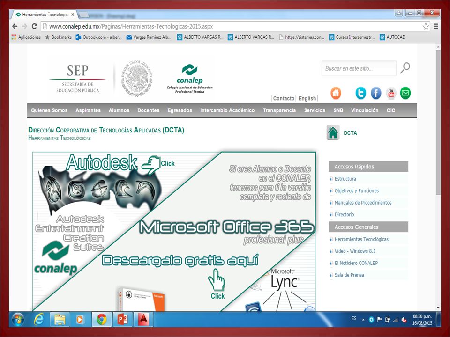Open Video - Windows 8.1 link
Screen dimensions: 450x337
coord(355,251)
